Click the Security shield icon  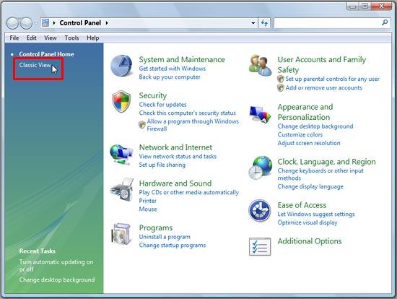pos(121,101)
